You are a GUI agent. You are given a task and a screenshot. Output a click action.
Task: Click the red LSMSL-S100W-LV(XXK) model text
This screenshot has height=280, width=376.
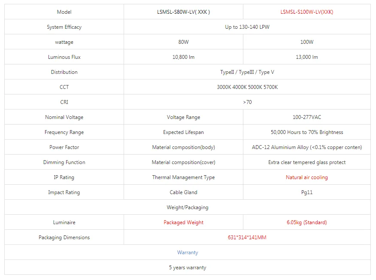306,12
